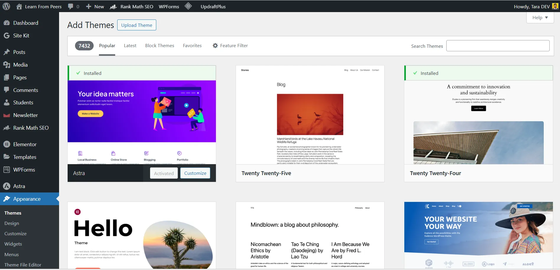Open Theme File Editor link
Screen dimensions: 560x270
[23, 265]
